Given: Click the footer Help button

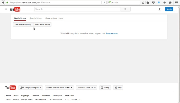Looking at the screenshot, I should pyautogui.click(x=118, y=88).
